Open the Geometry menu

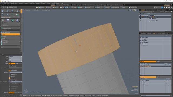point(21,3)
